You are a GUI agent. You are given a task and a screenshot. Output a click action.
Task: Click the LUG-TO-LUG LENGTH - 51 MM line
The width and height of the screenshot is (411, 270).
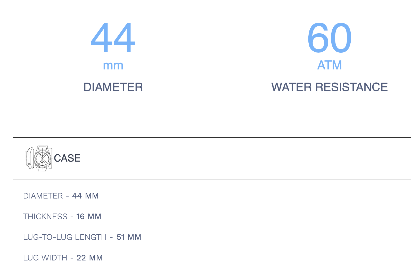point(82,237)
